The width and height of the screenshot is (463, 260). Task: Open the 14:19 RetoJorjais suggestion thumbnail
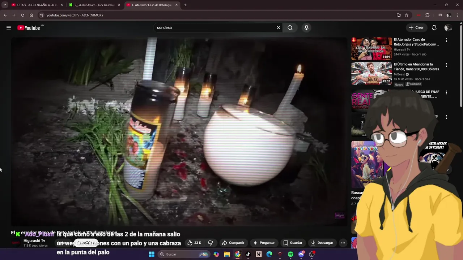[371, 49]
